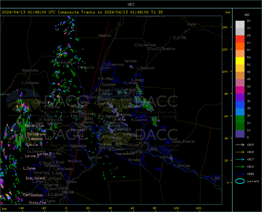Click the Zapata map label
This screenshot has height=212, width=262.
[71, 182]
